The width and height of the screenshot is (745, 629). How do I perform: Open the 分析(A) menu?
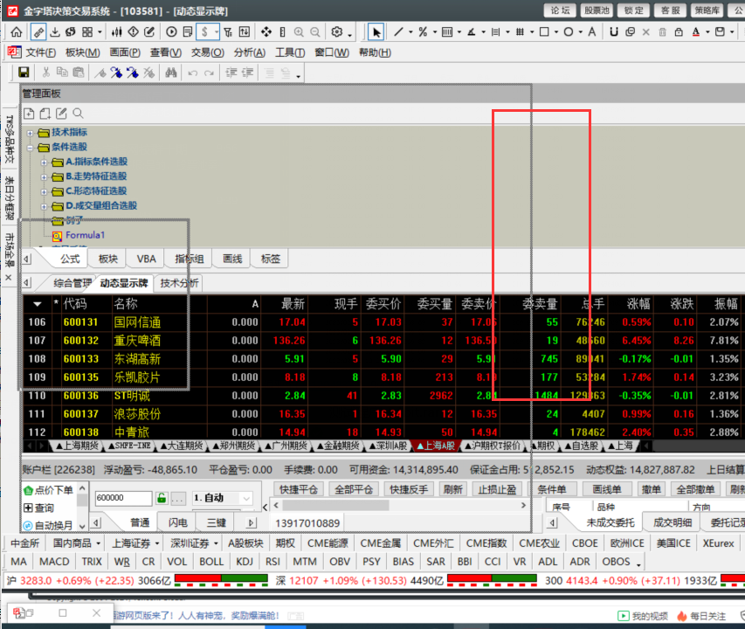coord(249,52)
